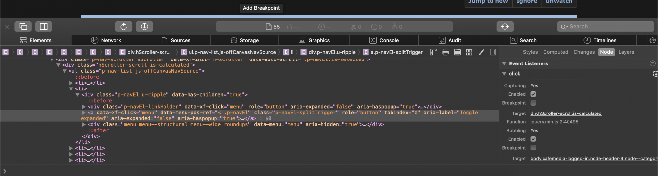Open body.cafemedia-logged-in target link

(x=594, y=158)
